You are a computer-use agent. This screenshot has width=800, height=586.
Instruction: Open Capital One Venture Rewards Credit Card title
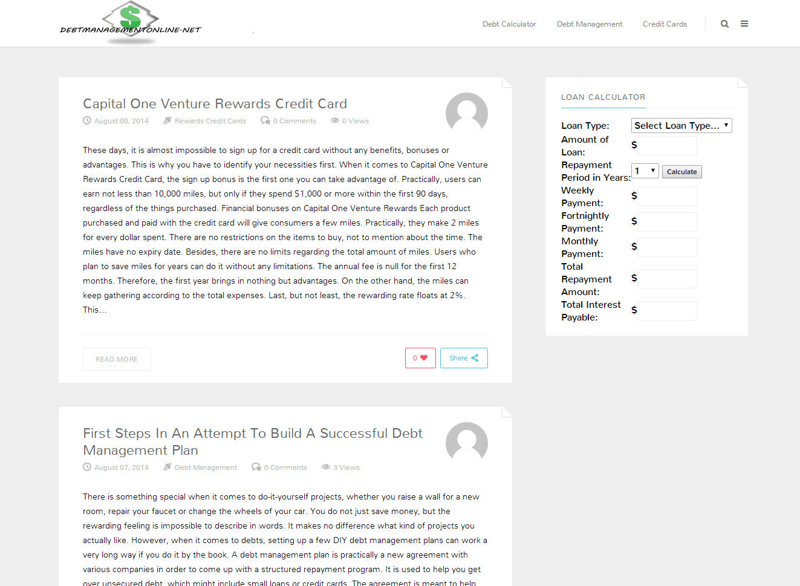(x=215, y=103)
